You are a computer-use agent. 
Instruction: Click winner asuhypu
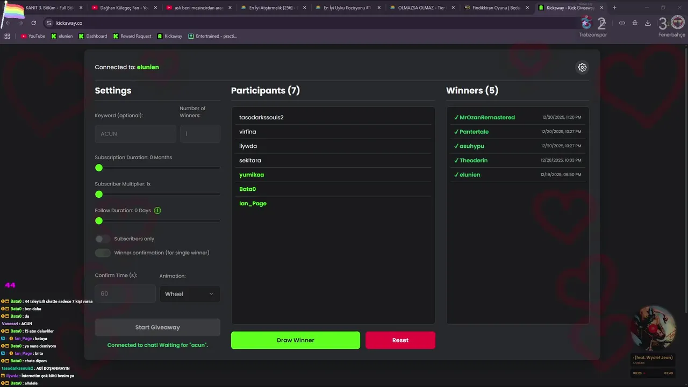(517, 146)
